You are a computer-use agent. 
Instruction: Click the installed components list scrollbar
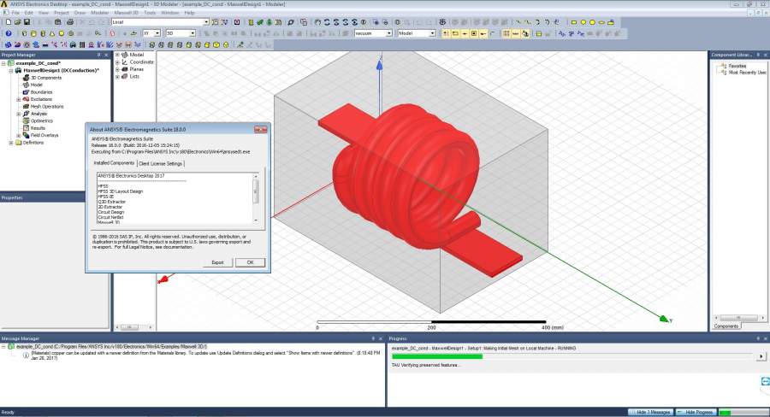tap(255, 199)
